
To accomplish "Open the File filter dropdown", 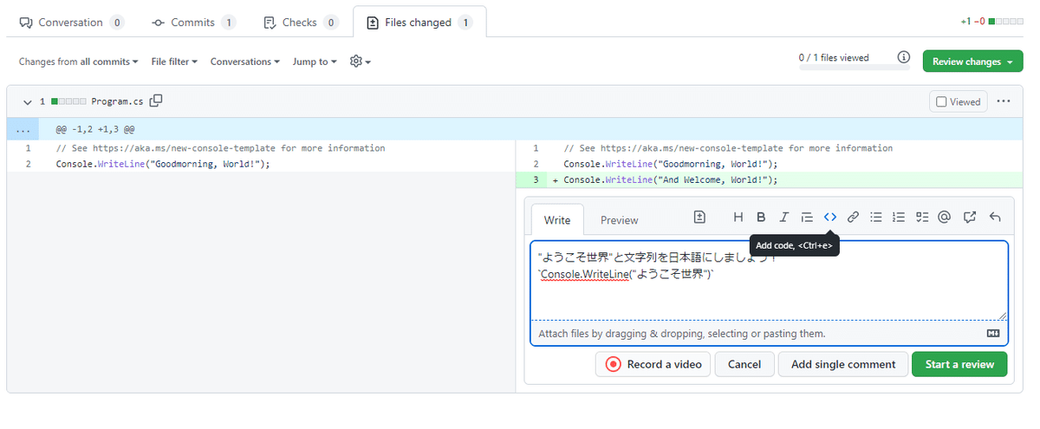I will [174, 62].
